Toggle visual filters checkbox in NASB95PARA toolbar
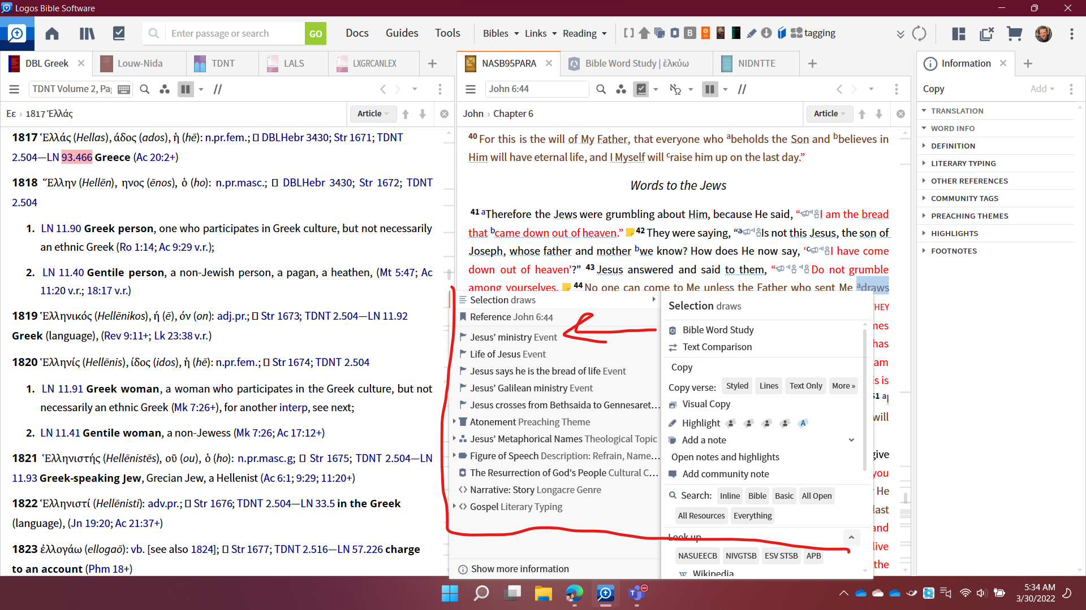The image size is (1086, 610). click(x=641, y=89)
